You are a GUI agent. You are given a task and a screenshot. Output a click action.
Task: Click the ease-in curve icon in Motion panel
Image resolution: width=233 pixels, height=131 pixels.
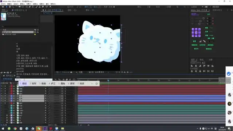point(201,41)
